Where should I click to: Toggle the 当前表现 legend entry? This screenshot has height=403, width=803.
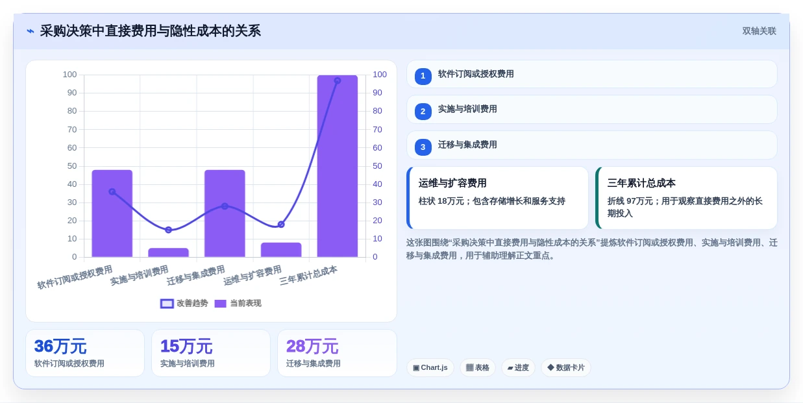click(238, 303)
